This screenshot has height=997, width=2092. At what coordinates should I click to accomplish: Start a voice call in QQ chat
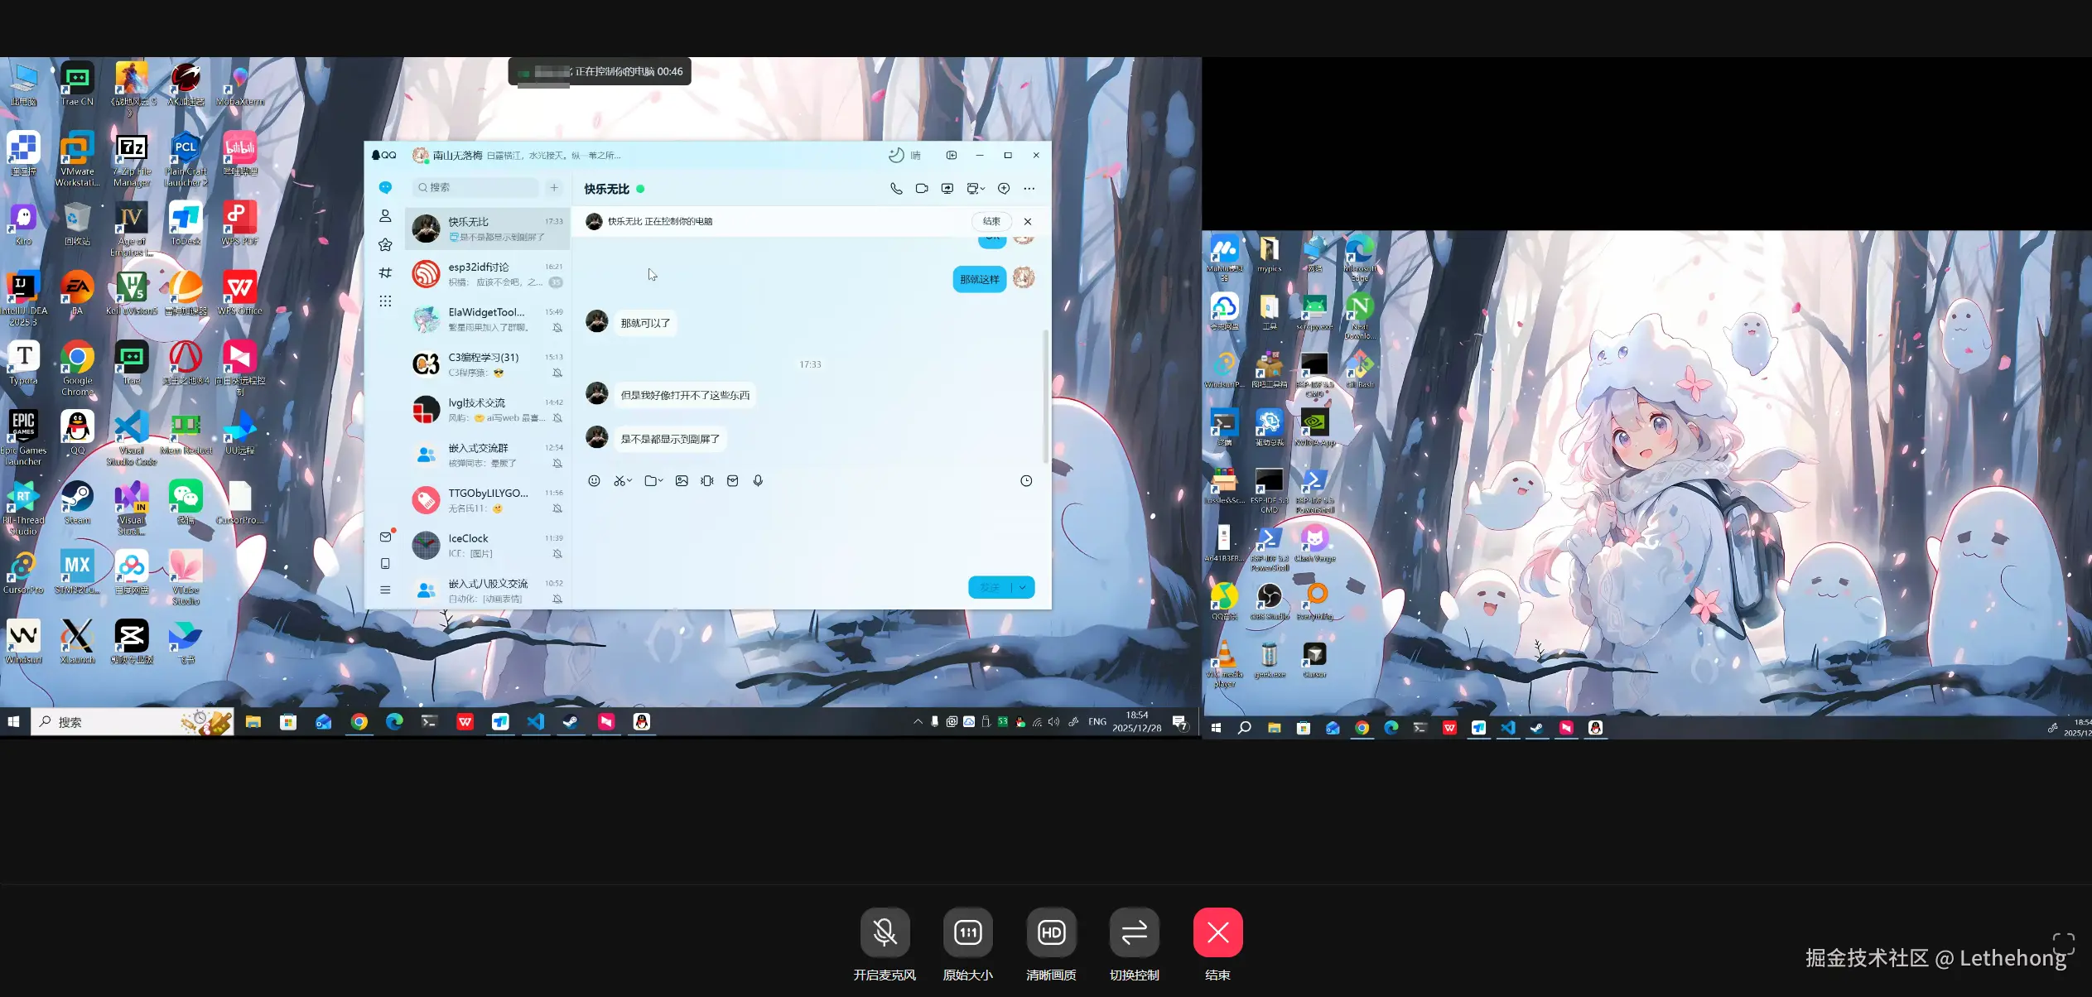(x=896, y=189)
